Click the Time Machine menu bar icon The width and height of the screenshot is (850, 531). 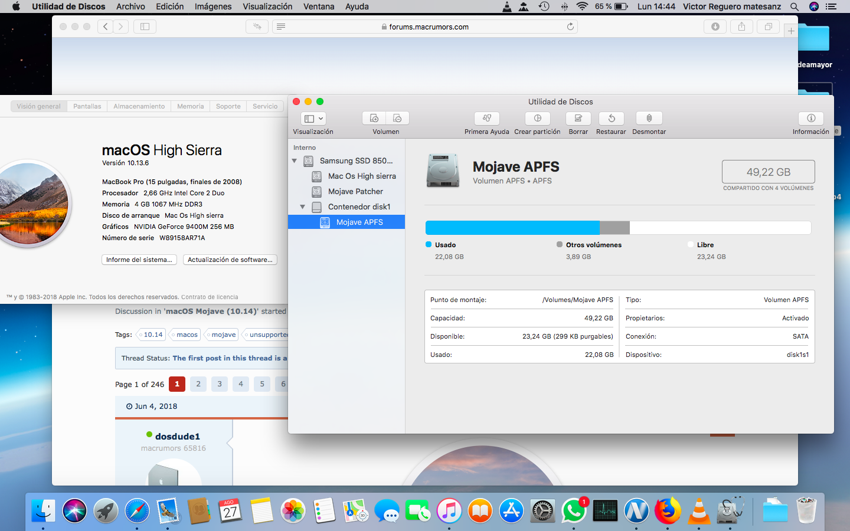point(544,6)
